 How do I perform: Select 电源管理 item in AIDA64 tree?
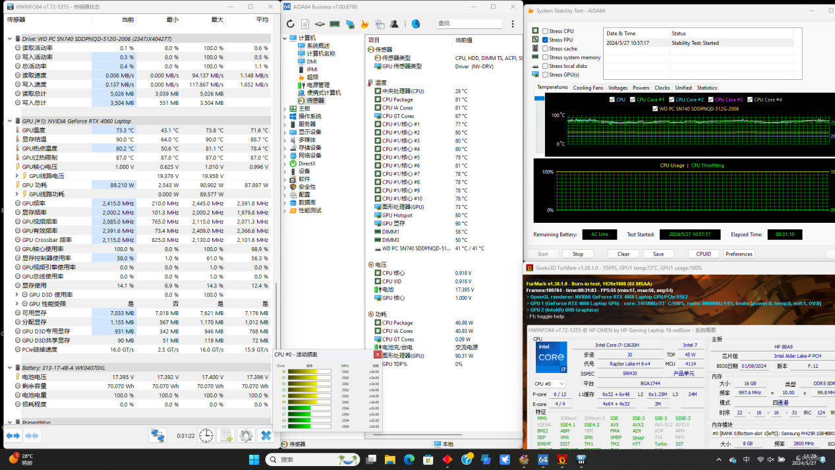(318, 85)
